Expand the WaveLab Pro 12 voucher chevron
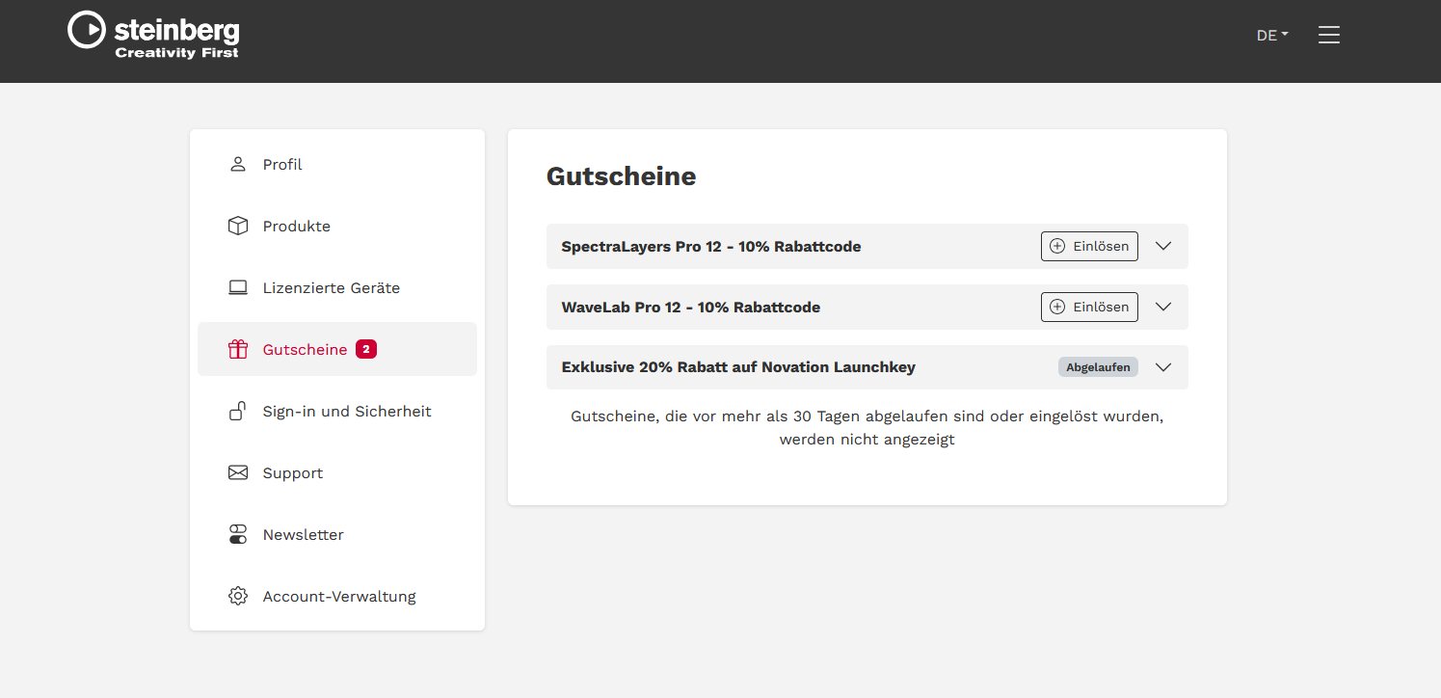 (1163, 307)
